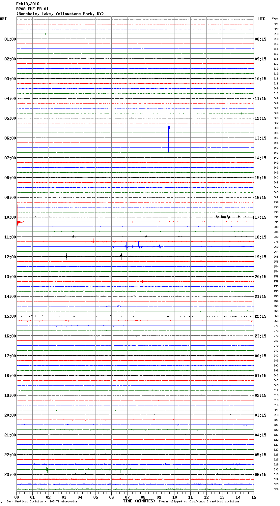Viewport: 280px width, 506px height.
Task: Select the 03:15 UTC time label
Action: tap(261, 415)
